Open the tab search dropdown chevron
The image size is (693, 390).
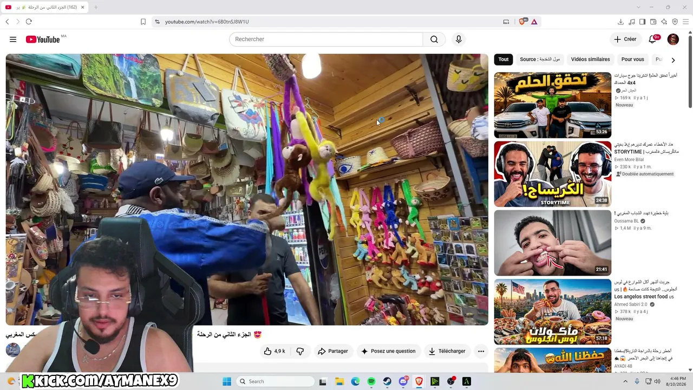click(x=638, y=7)
